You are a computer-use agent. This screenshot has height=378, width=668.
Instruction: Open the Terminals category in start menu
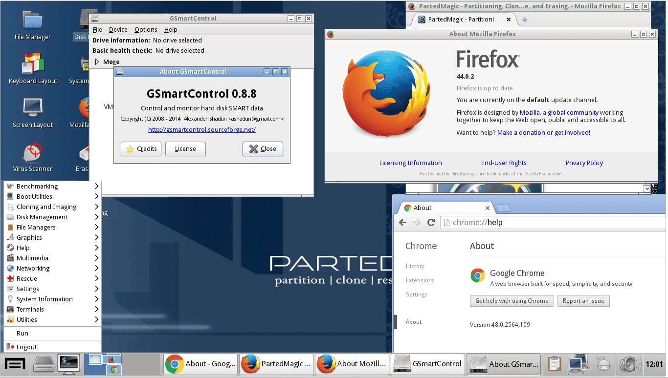coord(52,309)
